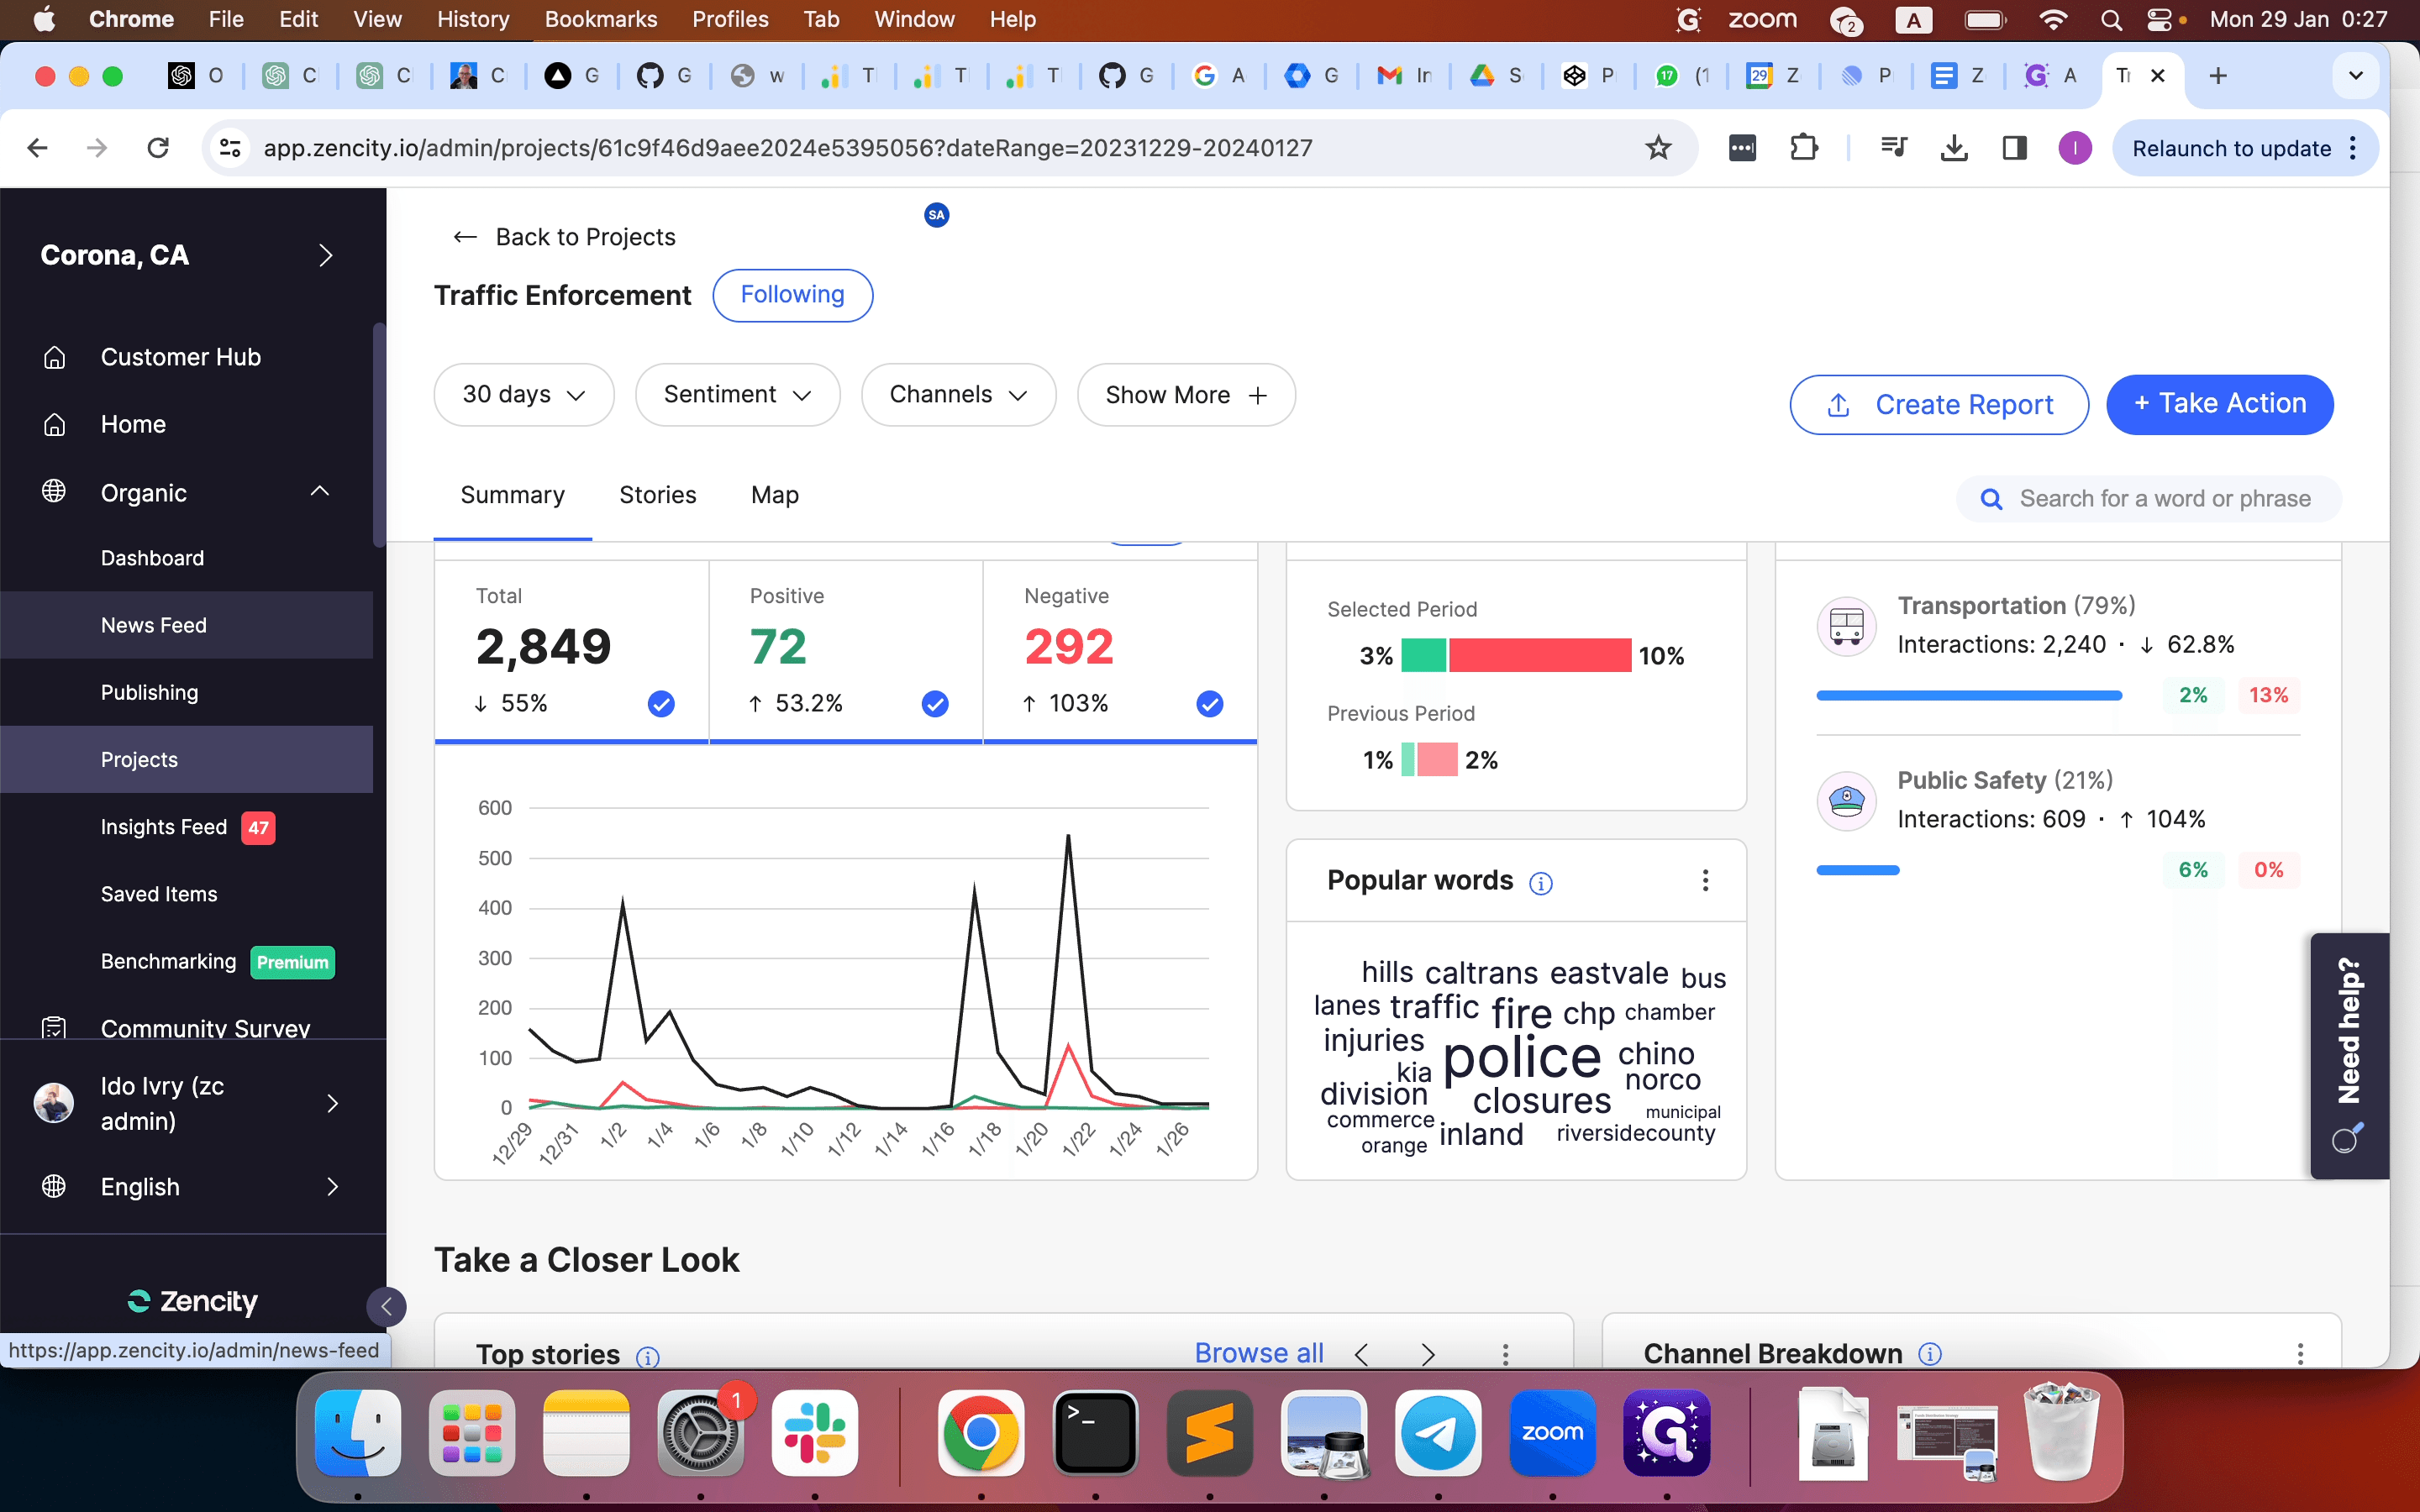Open Customer Hub home icon
Viewport: 2420px width, 1512px height.
tap(55, 357)
